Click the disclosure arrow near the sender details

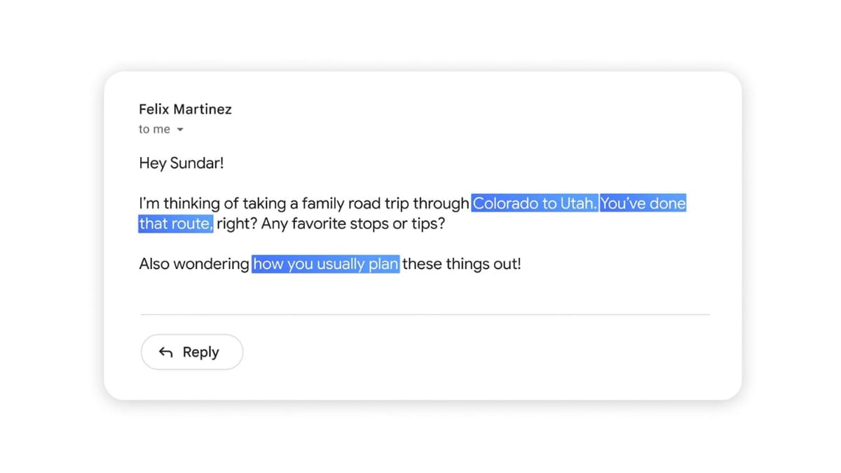(180, 130)
